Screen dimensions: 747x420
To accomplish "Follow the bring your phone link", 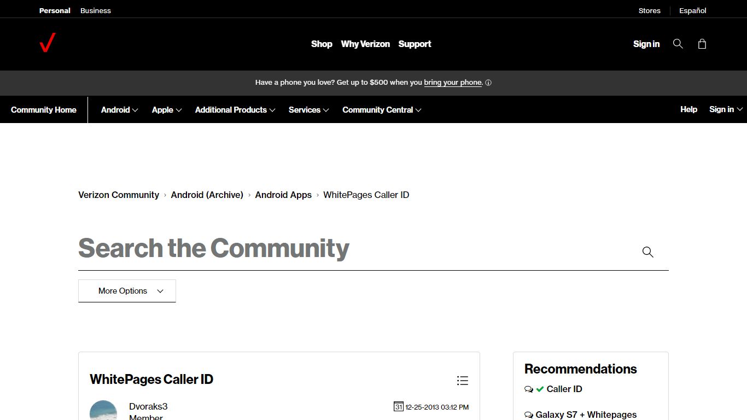I will [453, 83].
